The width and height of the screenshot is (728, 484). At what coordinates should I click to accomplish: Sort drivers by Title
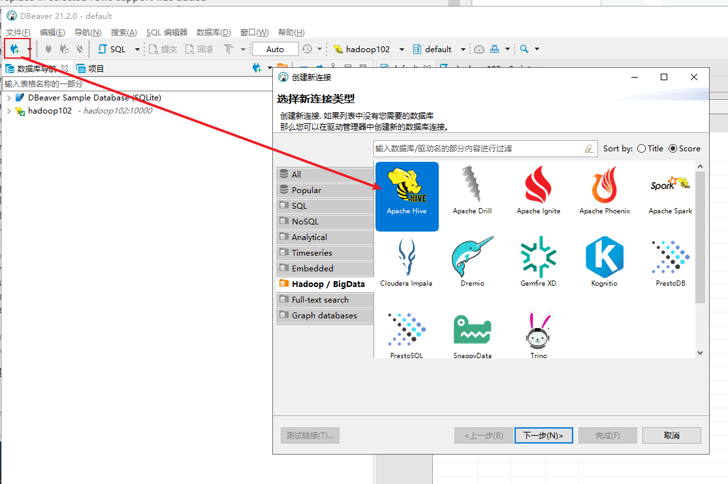650,149
